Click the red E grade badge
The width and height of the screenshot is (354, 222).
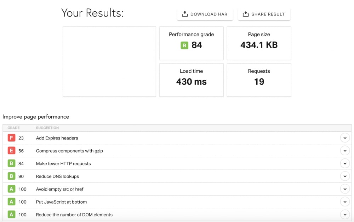11,151
